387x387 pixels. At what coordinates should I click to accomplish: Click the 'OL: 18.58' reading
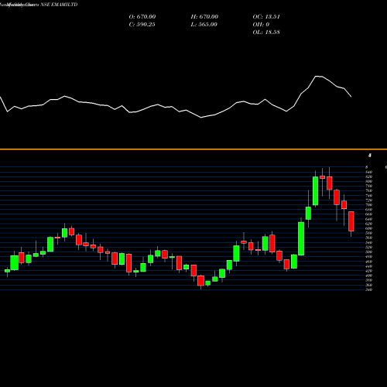point(266,33)
